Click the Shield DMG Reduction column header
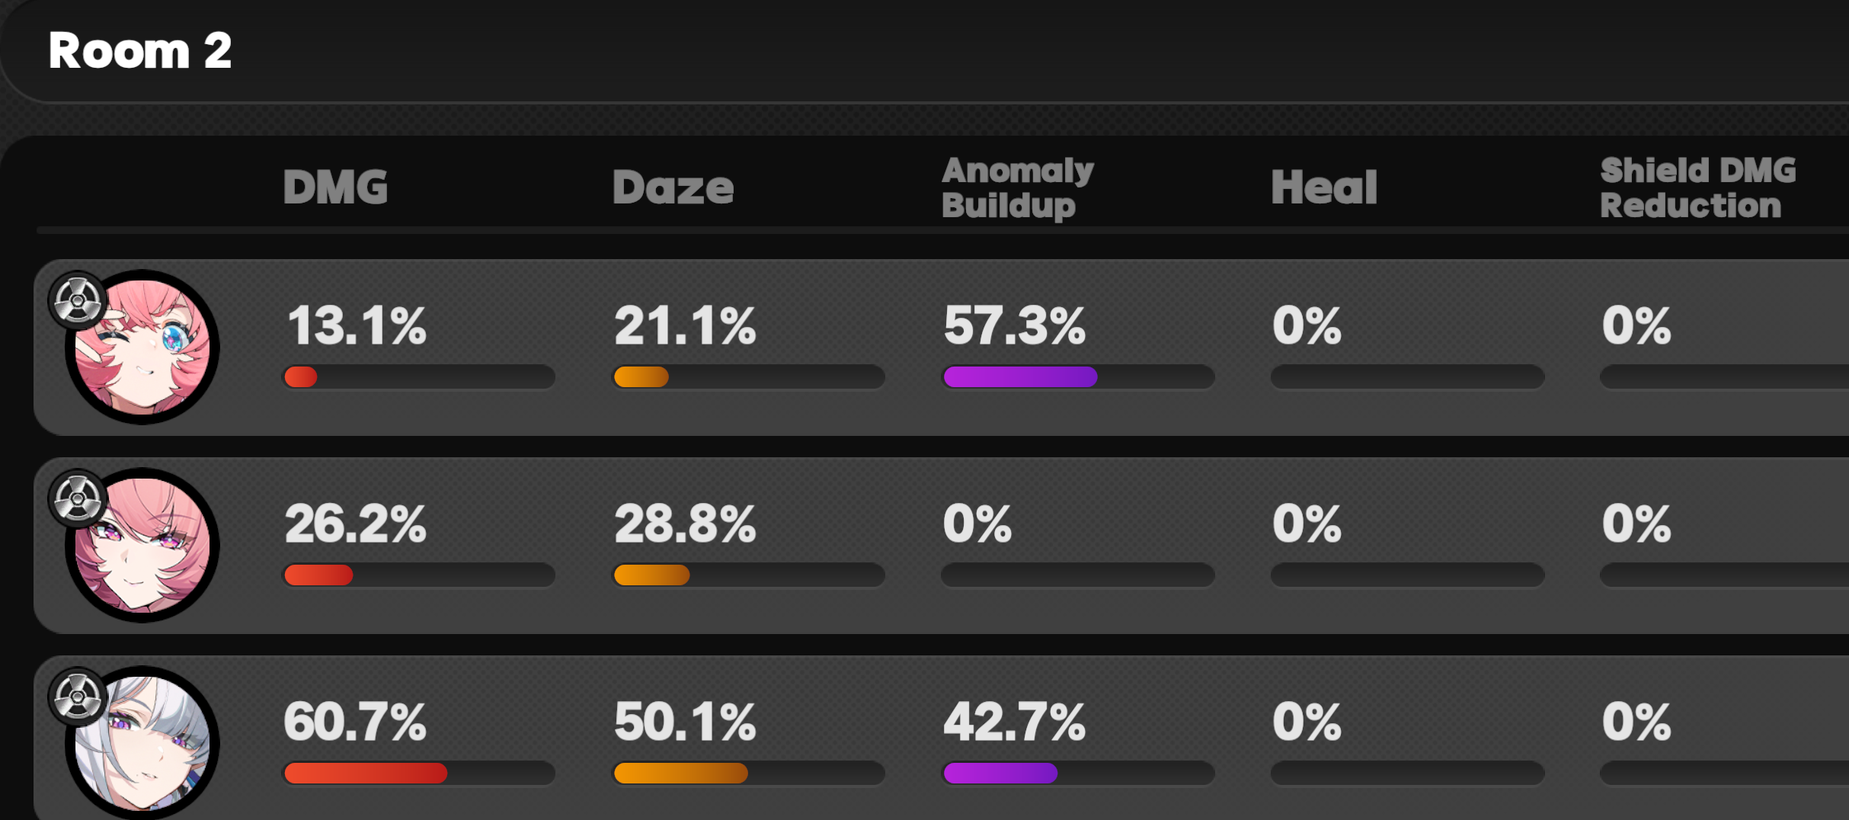Viewport: 1849px width, 820px height. click(1698, 187)
